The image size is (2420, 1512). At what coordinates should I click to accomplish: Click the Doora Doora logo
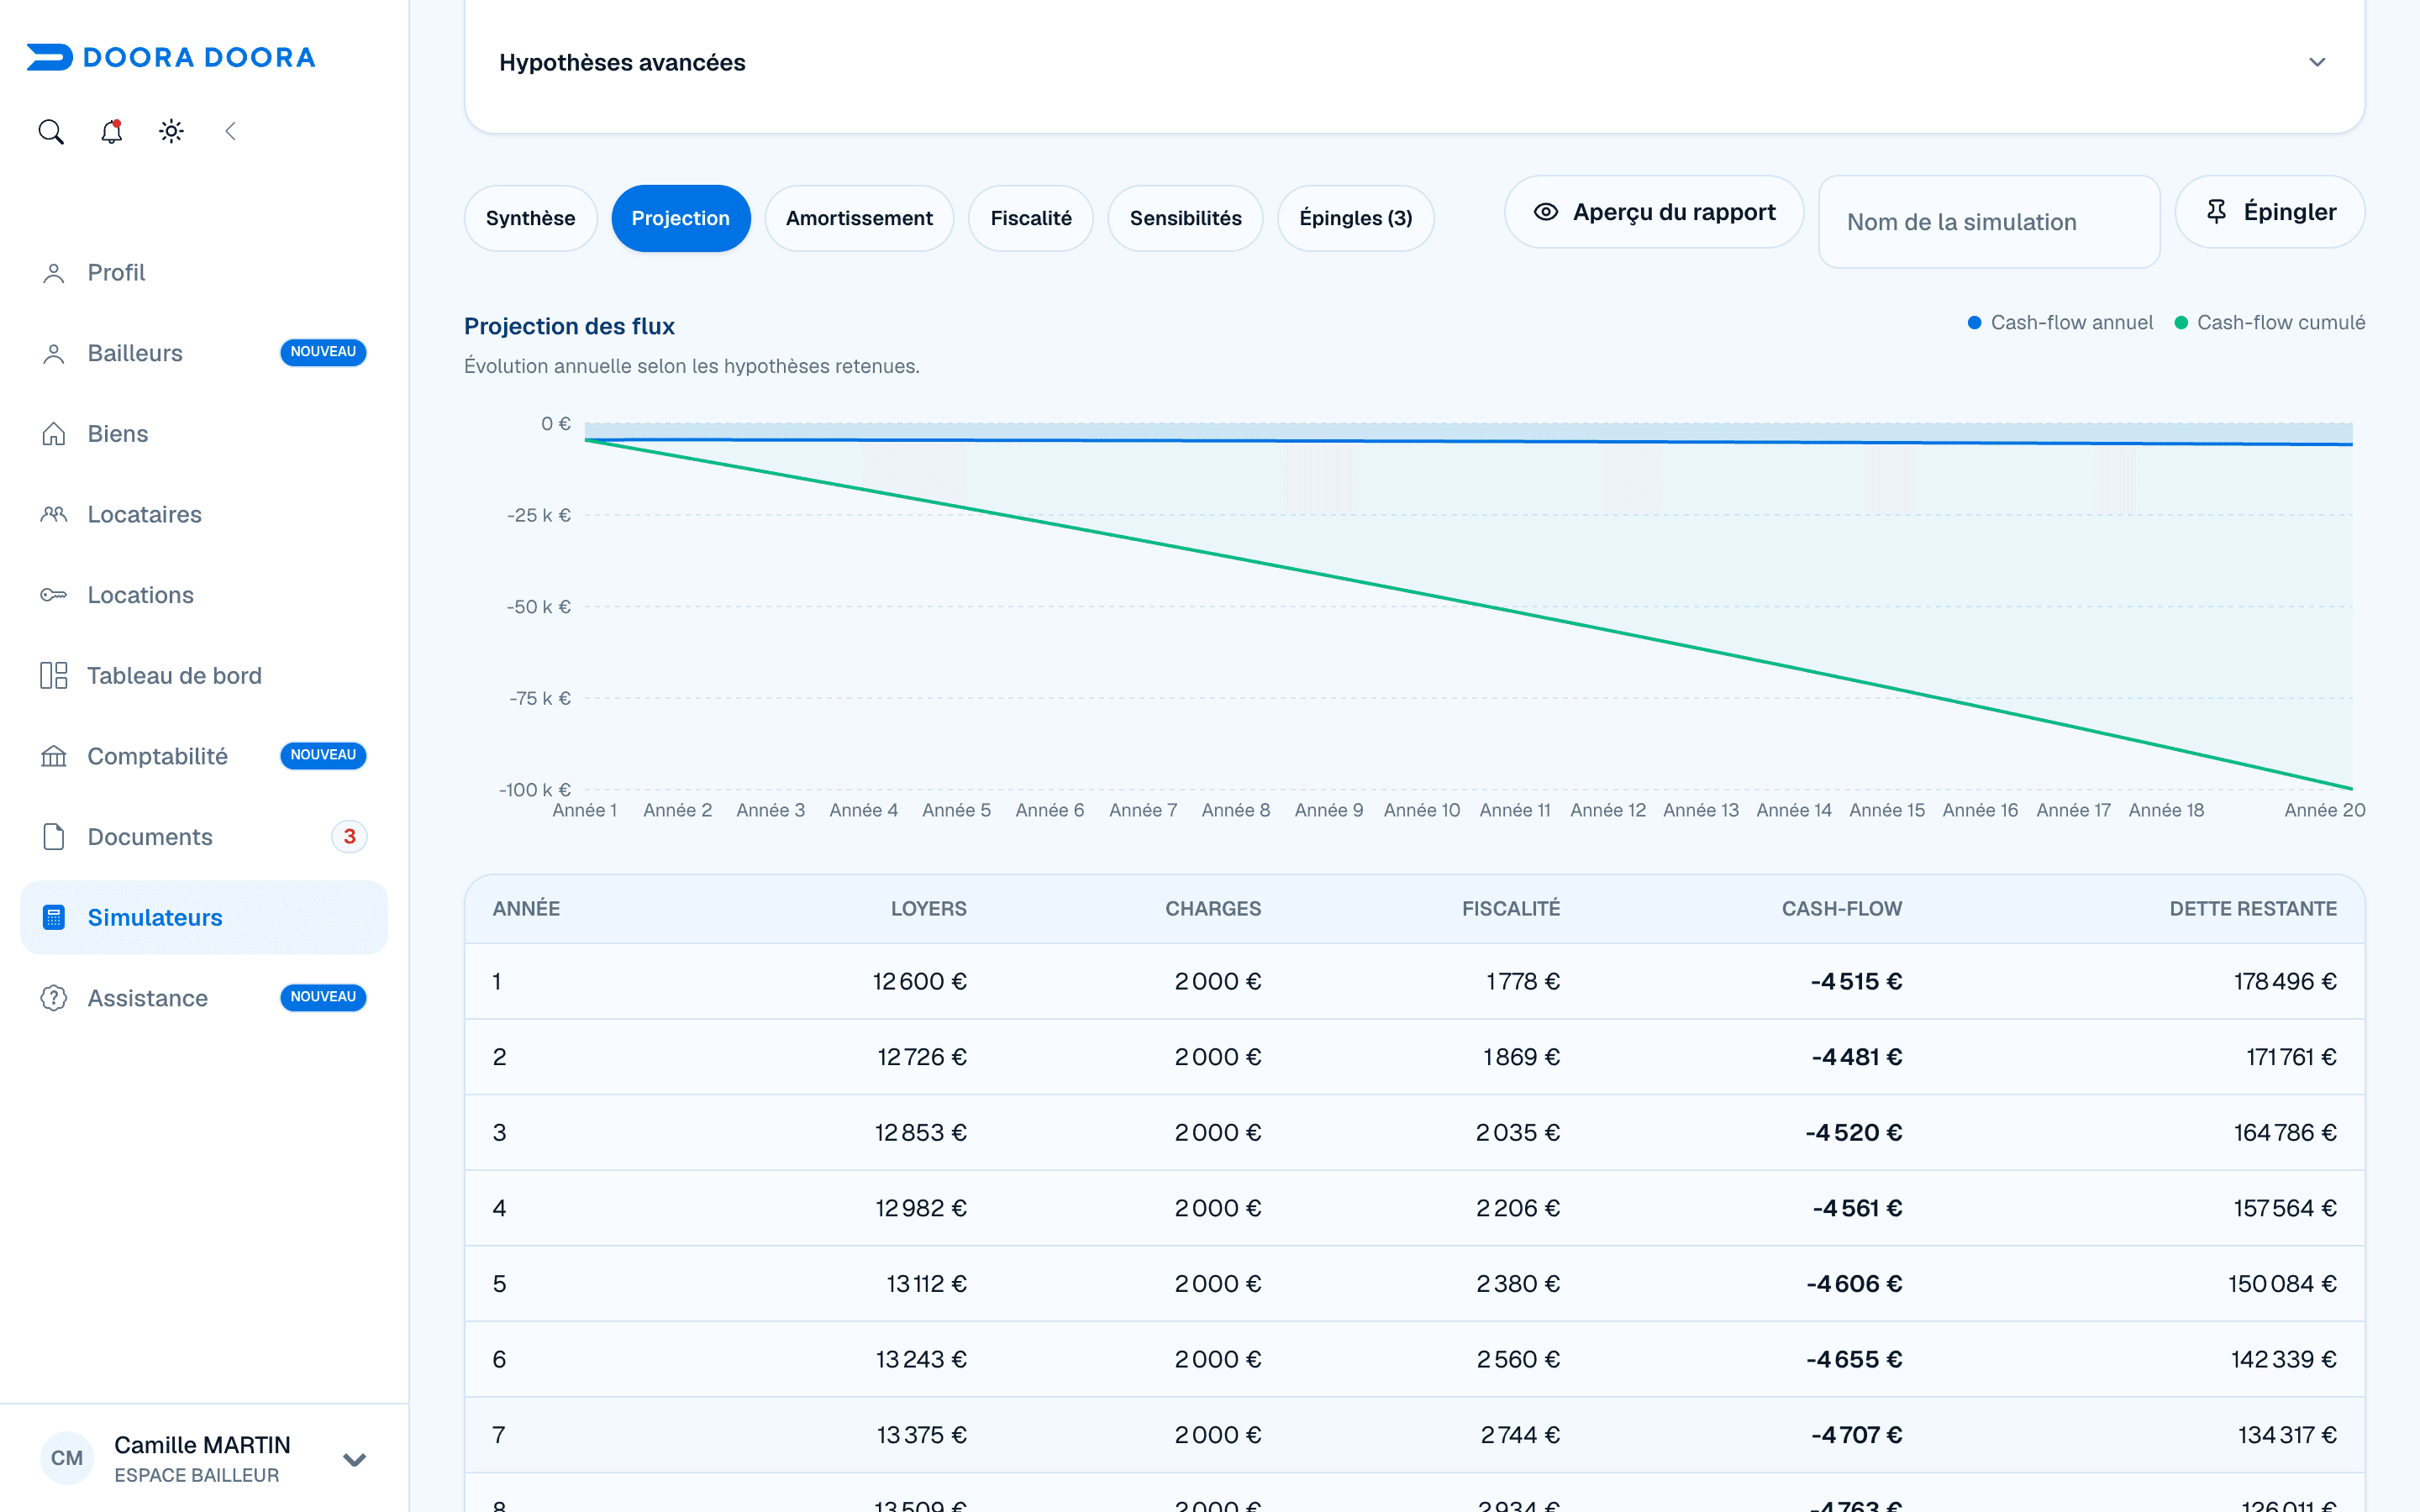point(171,57)
